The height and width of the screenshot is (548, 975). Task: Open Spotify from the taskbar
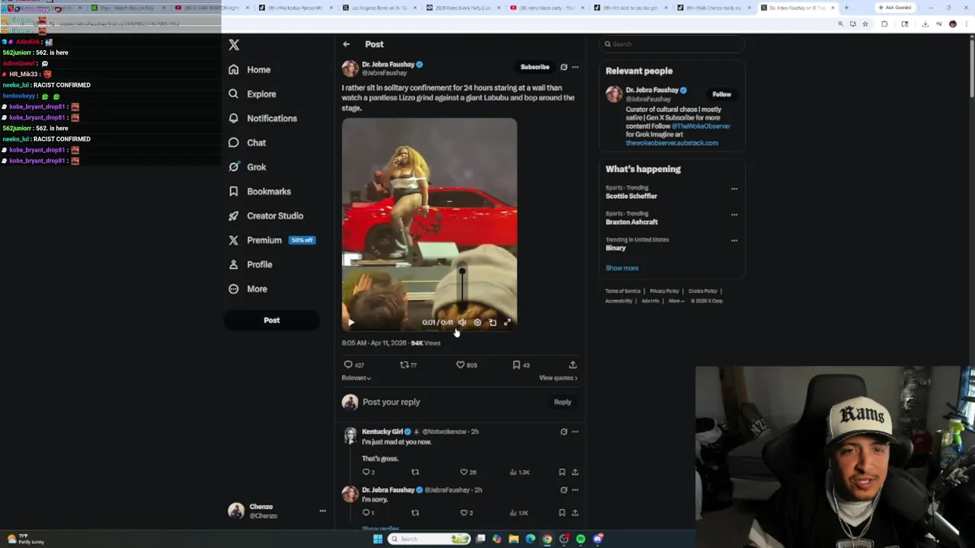coord(580,539)
